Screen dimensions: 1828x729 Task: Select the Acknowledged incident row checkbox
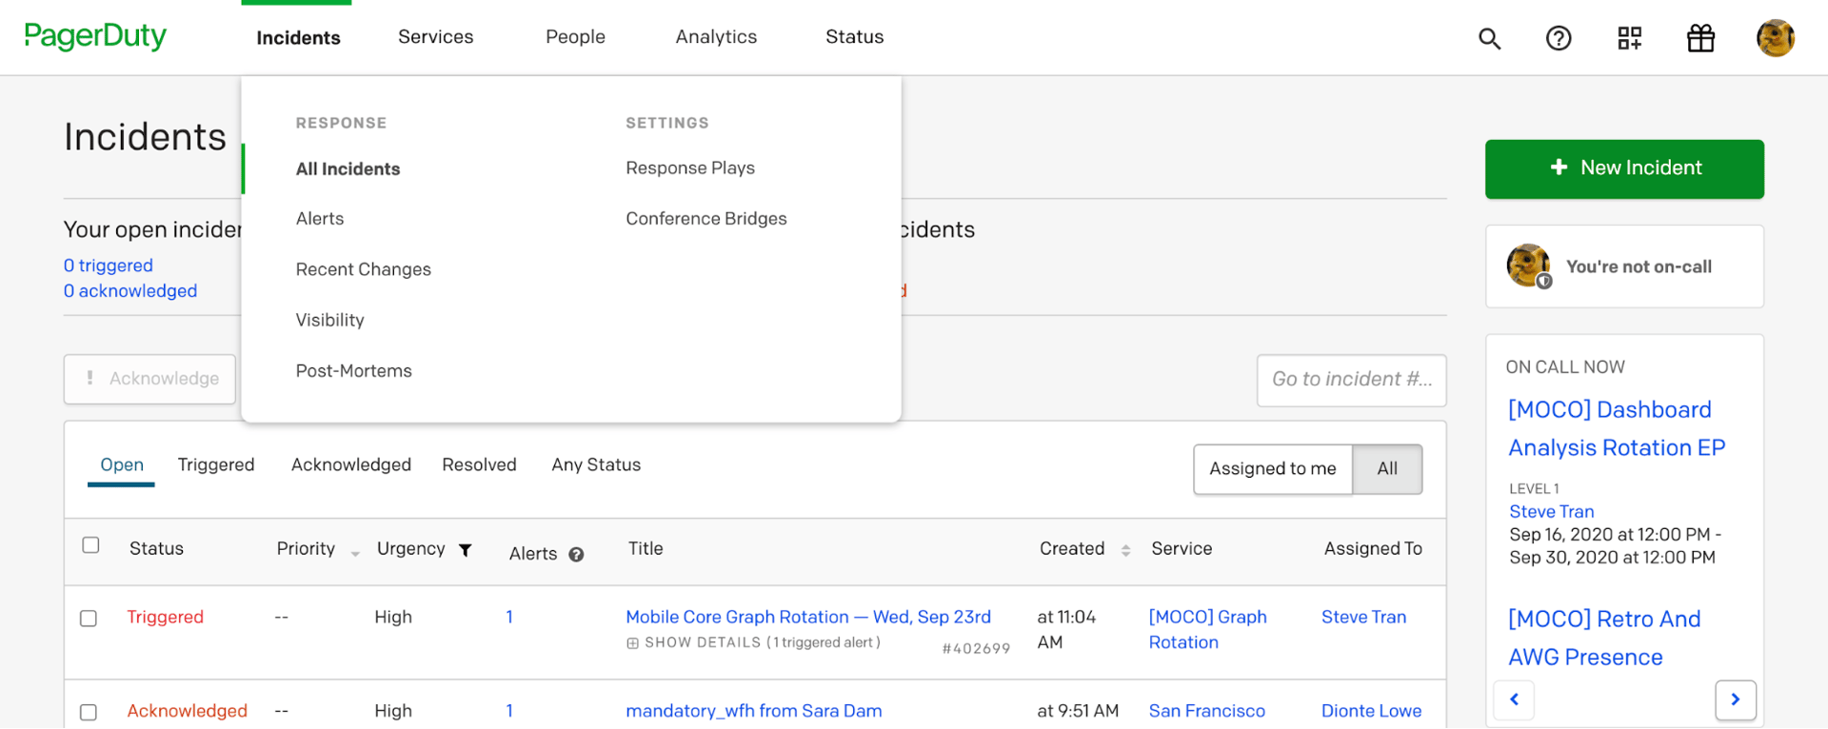[89, 712]
